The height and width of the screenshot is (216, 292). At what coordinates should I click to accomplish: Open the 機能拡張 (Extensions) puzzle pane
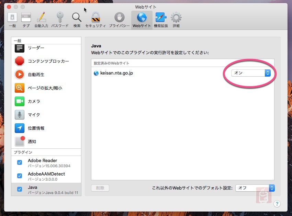(161, 20)
